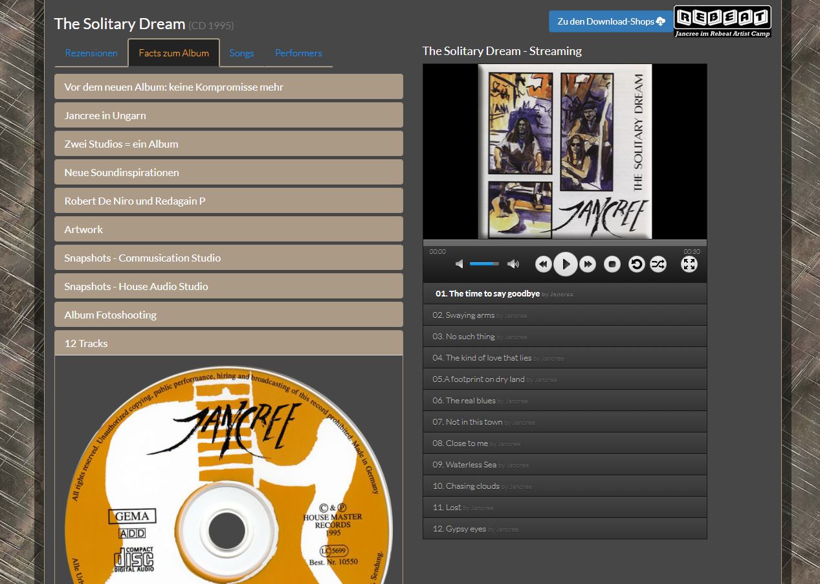Skip to the previous track

pyautogui.click(x=543, y=264)
